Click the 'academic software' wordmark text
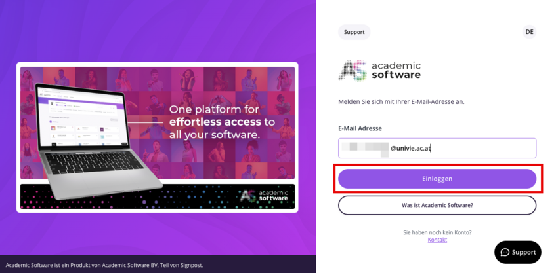The height and width of the screenshot is (273, 556). tap(396, 70)
